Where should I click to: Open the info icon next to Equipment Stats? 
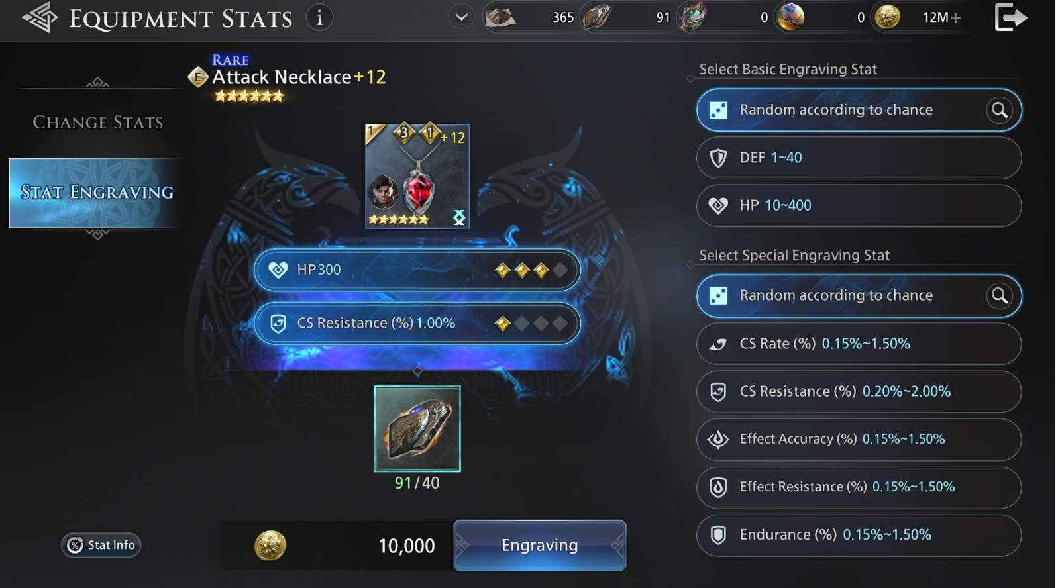point(320,18)
